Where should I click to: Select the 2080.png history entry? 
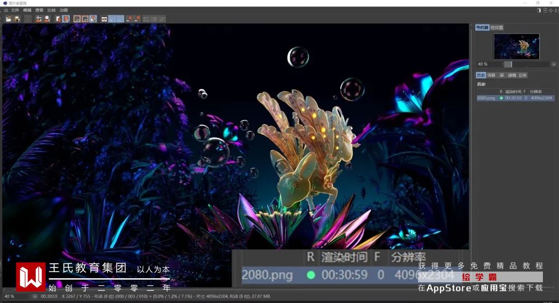pos(516,98)
